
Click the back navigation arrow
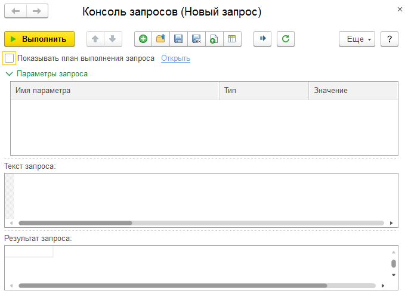(x=16, y=11)
